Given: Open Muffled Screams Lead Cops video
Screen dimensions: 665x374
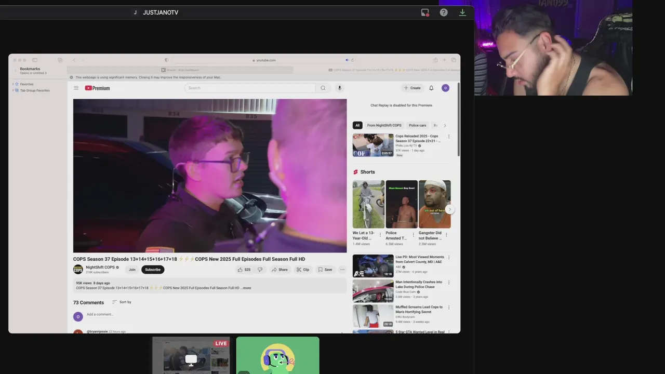Looking at the screenshot, I should 373,316.
